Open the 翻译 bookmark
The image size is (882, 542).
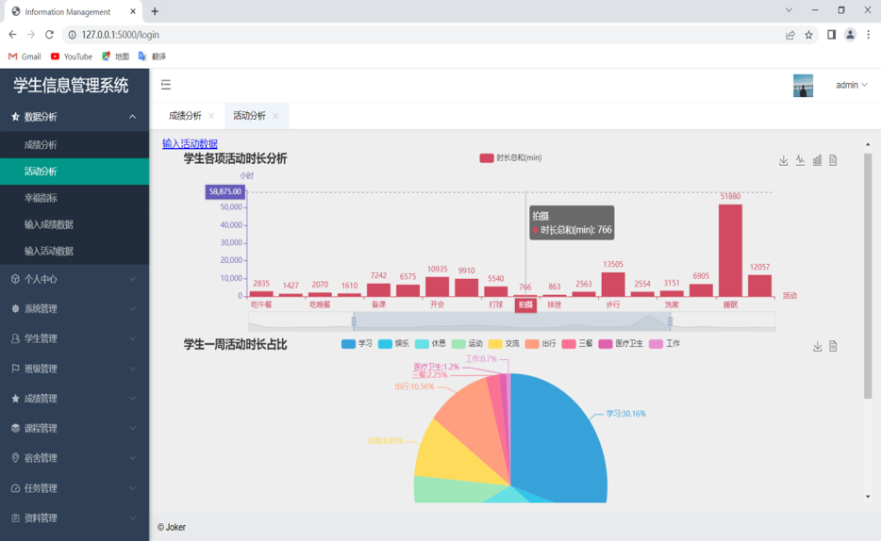pos(152,57)
